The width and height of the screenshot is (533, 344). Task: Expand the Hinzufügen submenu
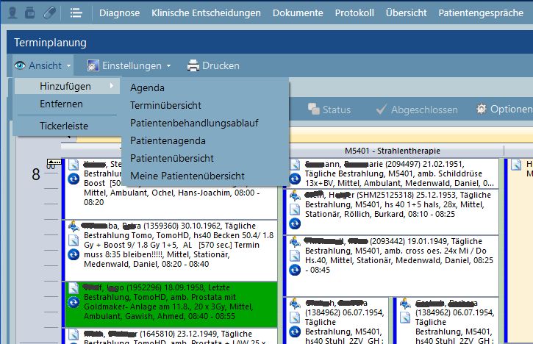65,86
